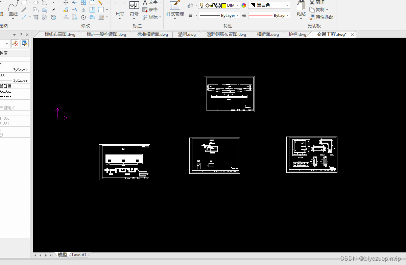Switch to 标准横断面.dwg tab
The image size is (406, 265).
click(x=152, y=34)
